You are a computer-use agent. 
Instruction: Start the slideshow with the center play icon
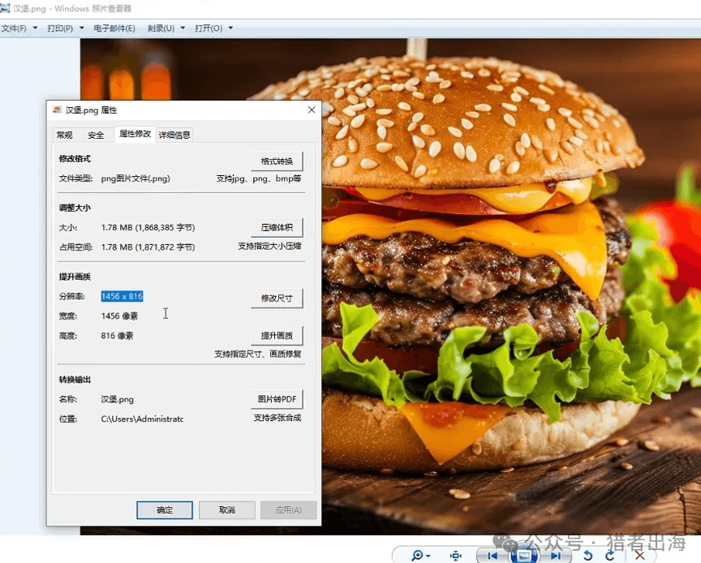[524, 556]
